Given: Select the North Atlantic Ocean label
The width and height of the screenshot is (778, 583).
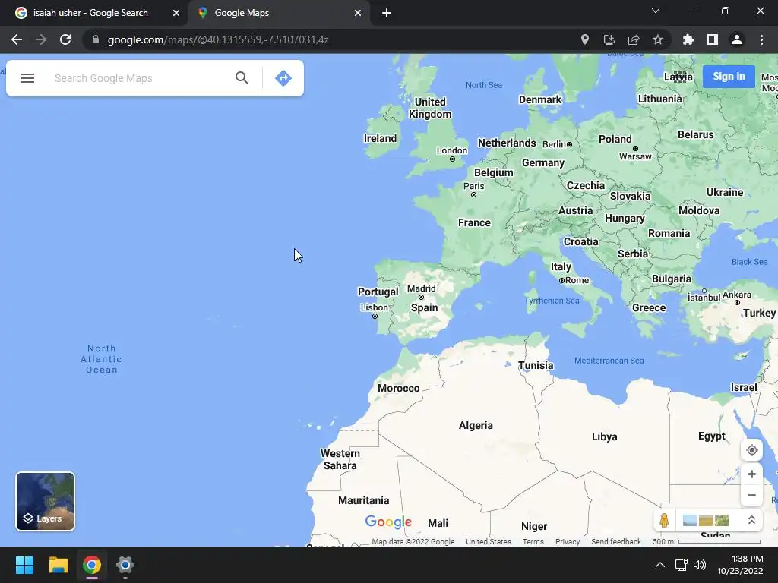Looking at the screenshot, I should coord(101,359).
